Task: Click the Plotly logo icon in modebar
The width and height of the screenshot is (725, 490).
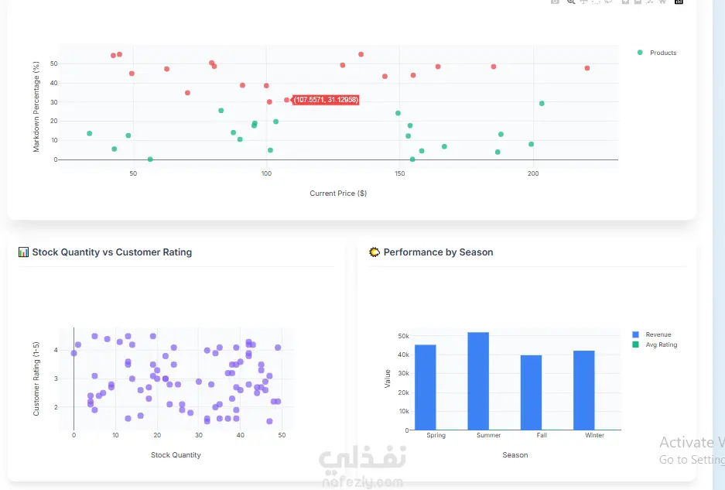Action: [x=679, y=2]
